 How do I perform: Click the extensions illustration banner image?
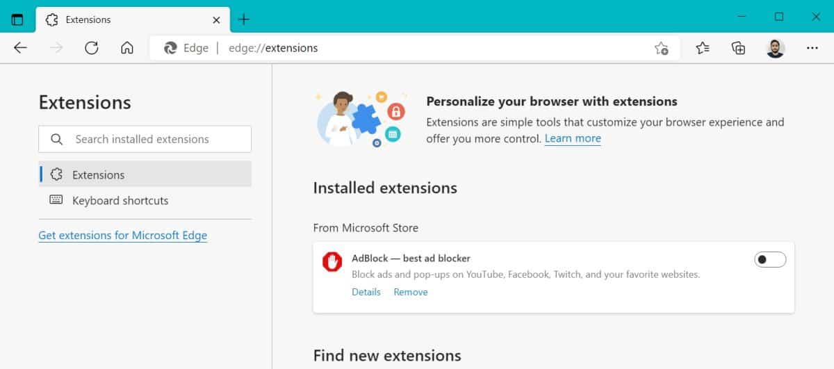click(360, 119)
